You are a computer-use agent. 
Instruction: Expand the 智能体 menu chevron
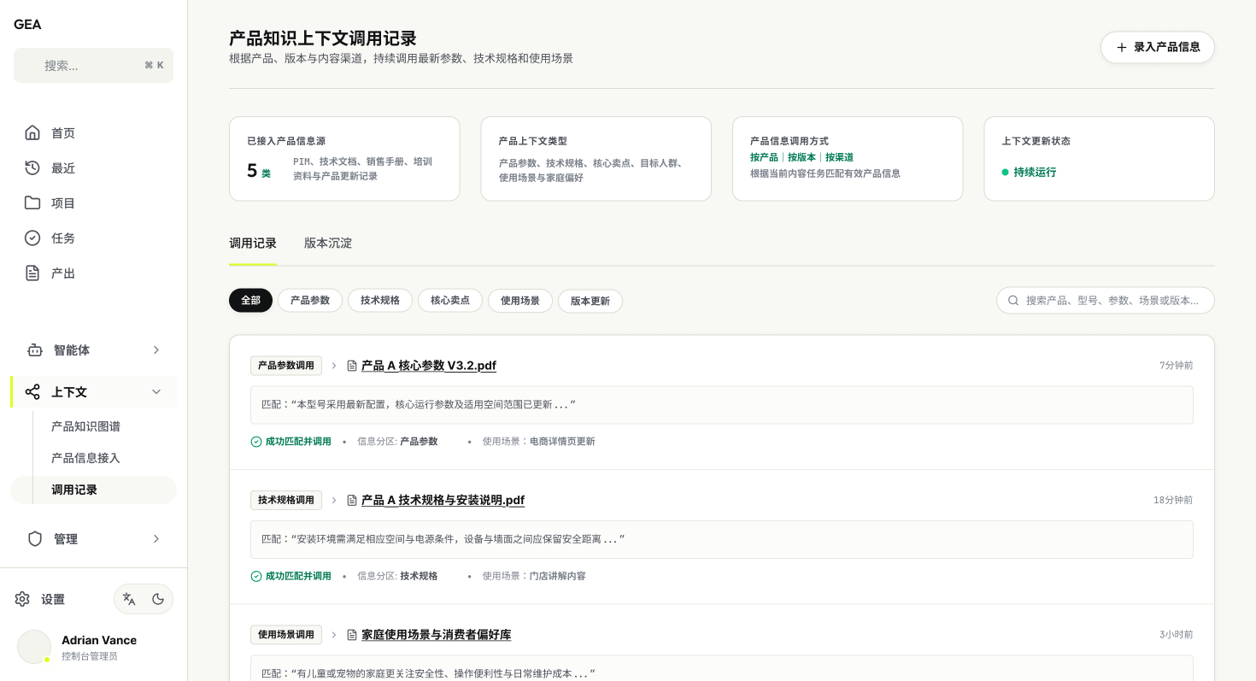click(156, 349)
